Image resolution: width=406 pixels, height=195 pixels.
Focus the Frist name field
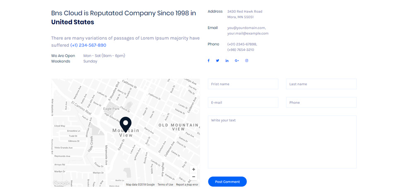243,84
